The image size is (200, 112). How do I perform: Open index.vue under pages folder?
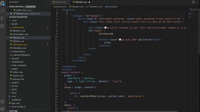tap(17, 72)
